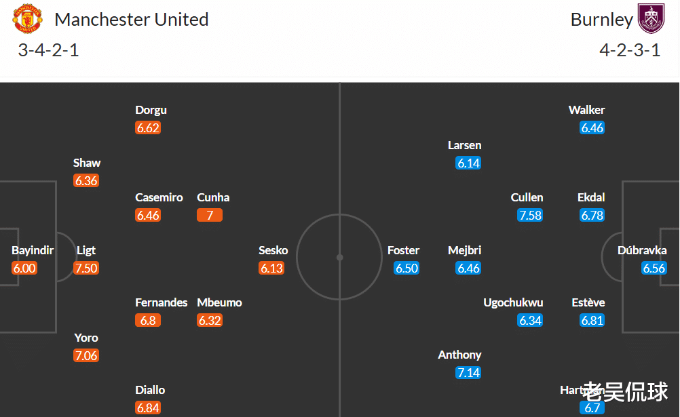680x417 pixels.
Task: Click Cunha's orange 7 rating badge
Action: tap(210, 216)
